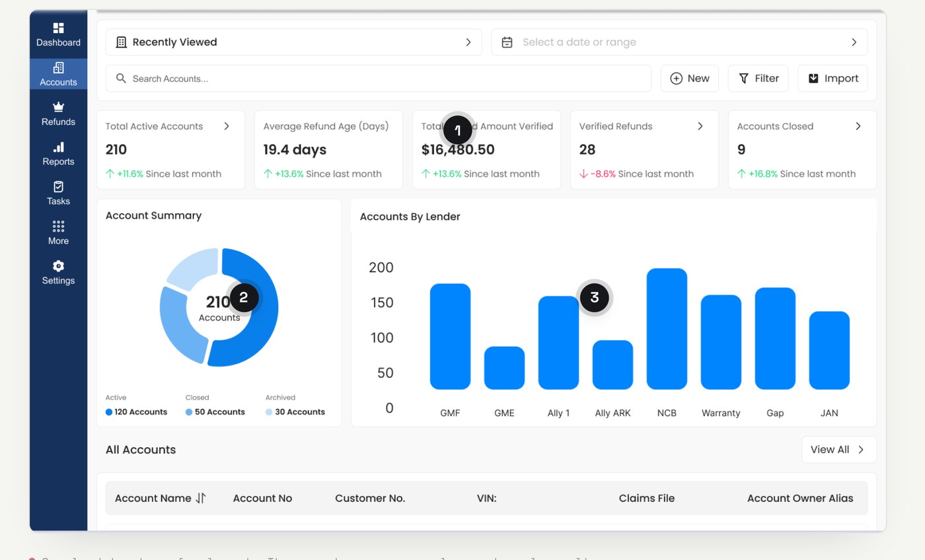Click the Account No column header
Viewport: 925px width, 560px height.
262,499
